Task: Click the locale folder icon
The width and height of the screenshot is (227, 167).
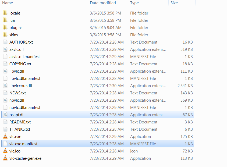Action: 5,13
